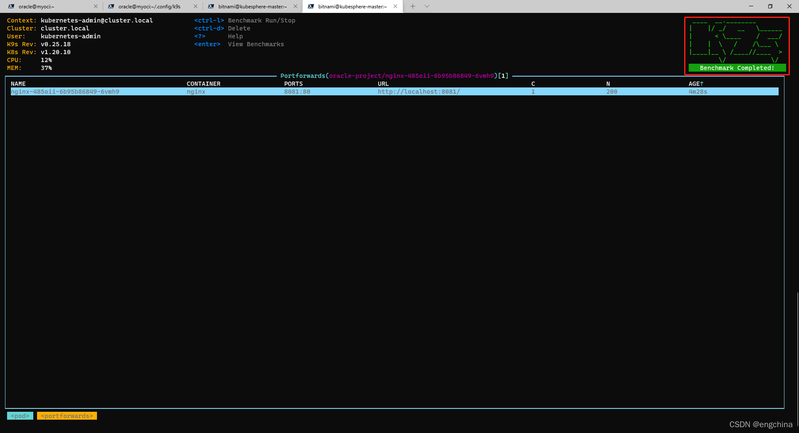This screenshot has width=799, height=433.
Task: Click the PowerShell icon on second tab
Action: pyautogui.click(x=111, y=6)
